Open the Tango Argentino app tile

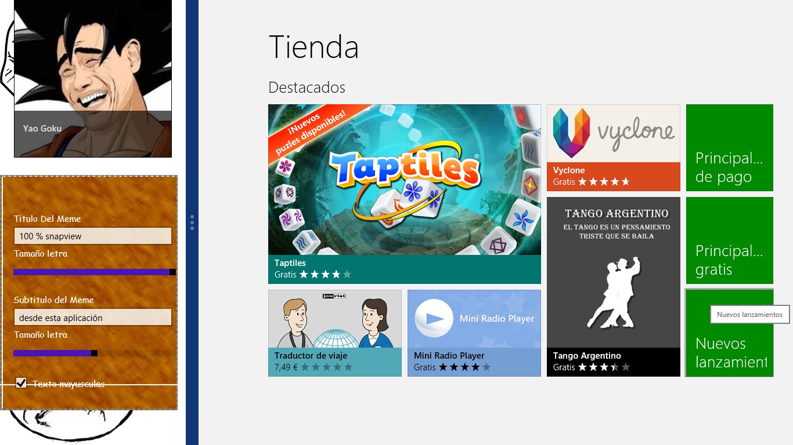click(x=613, y=287)
